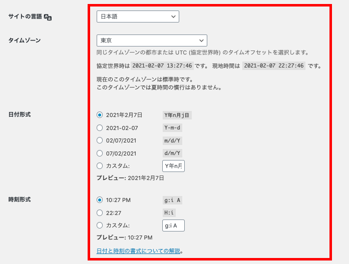Choose the 2021-02-07 date format option
This screenshot has height=264, width=349.
[x=100, y=128]
